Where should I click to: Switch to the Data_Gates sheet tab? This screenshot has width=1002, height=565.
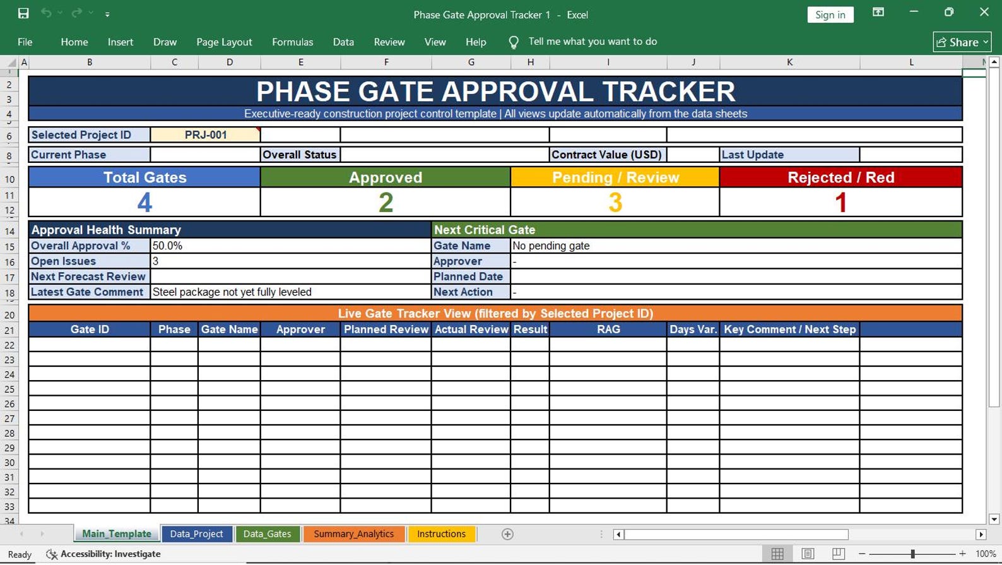click(x=267, y=534)
